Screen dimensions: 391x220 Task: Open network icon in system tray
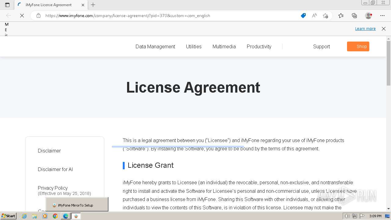coord(354,216)
